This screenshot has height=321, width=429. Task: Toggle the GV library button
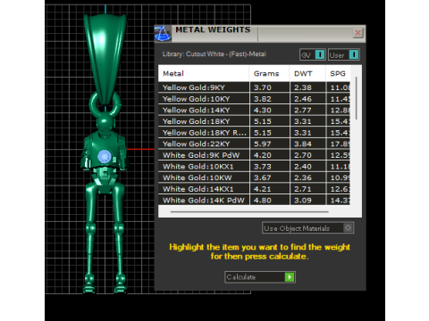tap(313, 54)
